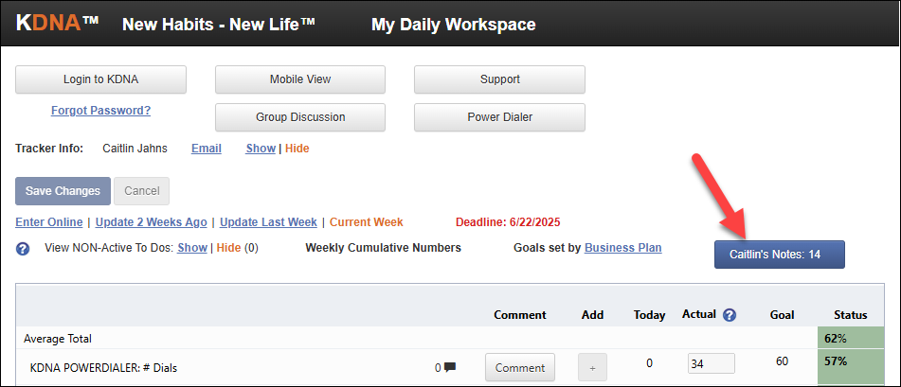
Task: Click the help icon beside Actual column
Action: 730,315
